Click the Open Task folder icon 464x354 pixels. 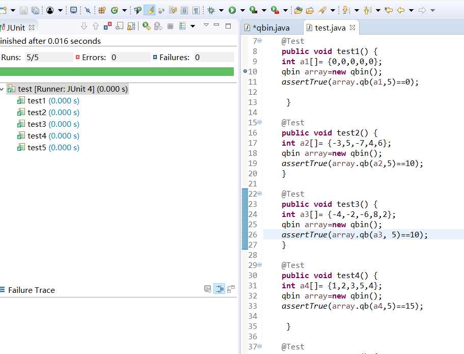click(x=310, y=10)
